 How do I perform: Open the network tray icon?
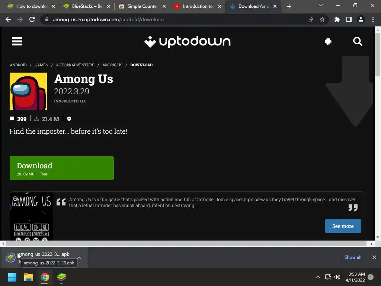328,277
